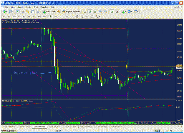Switch chart to Bar Chart type

85,11
